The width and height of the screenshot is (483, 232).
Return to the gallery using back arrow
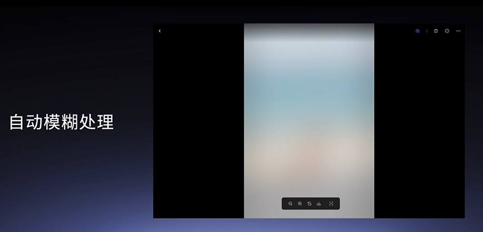(159, 31)
